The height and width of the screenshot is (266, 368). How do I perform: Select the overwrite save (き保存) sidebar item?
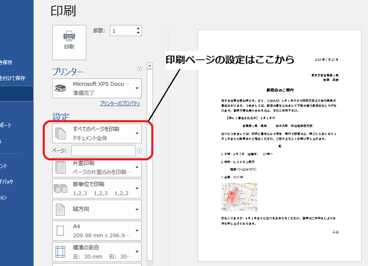pyautogui.click(x=6, y=62)
